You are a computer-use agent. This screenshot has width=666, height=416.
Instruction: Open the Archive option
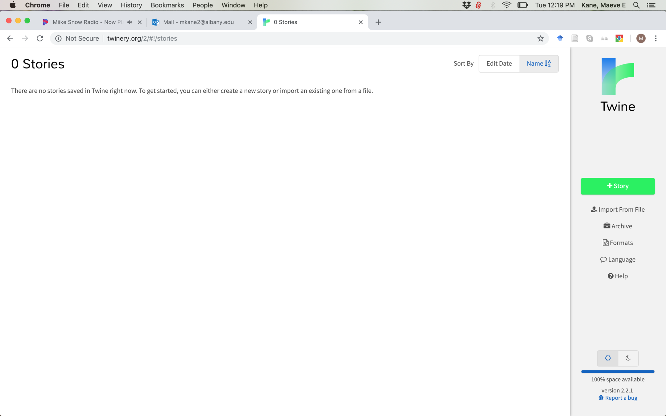tap(618, 226)
